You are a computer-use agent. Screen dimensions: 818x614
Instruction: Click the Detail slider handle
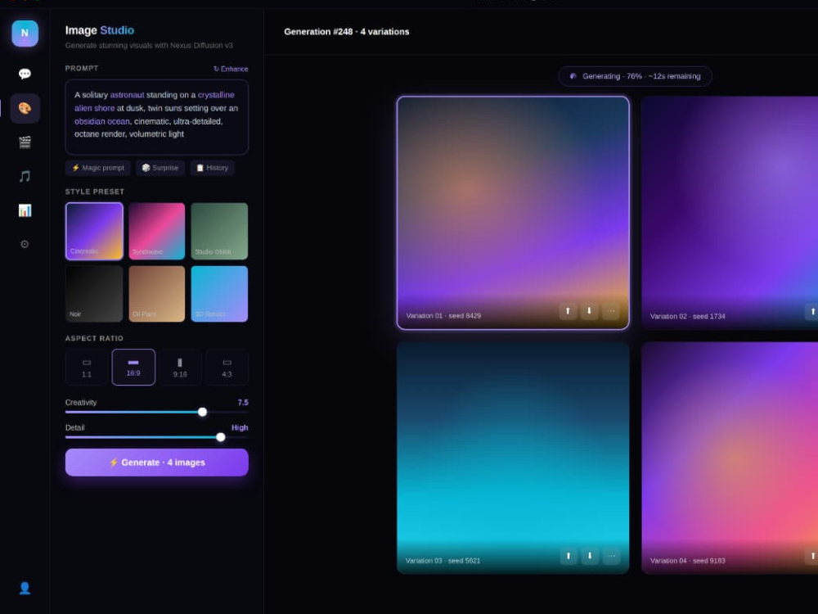(221, 437)
